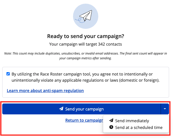Click the paper plane icon beside Send immediately
This screenshot has height=139, width=173.
(111, 121)
